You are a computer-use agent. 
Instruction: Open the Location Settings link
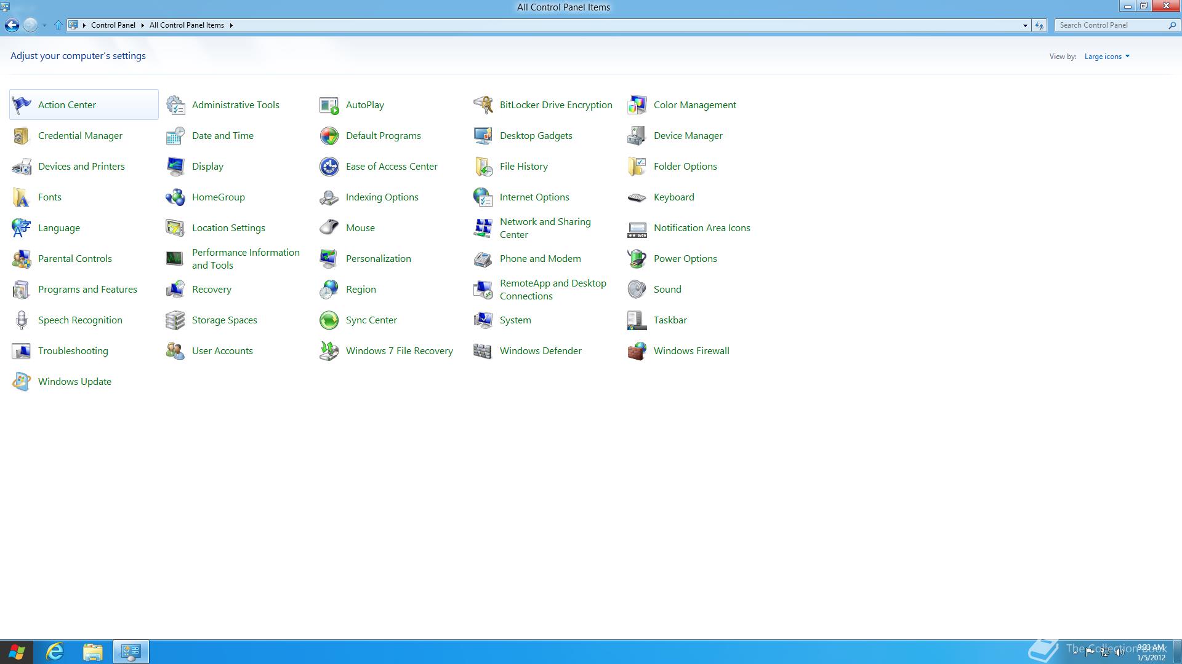click(228, 228)
